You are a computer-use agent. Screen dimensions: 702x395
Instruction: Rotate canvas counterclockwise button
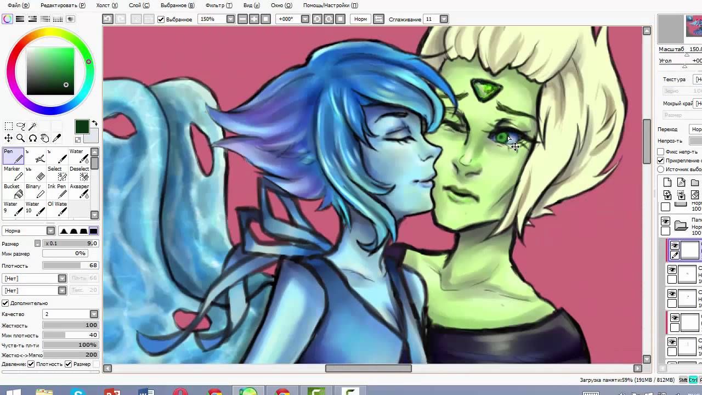(317, 19)
